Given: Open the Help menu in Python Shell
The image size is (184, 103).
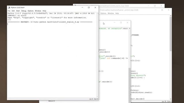Looking at the screenshot, I should coord(44,11).
